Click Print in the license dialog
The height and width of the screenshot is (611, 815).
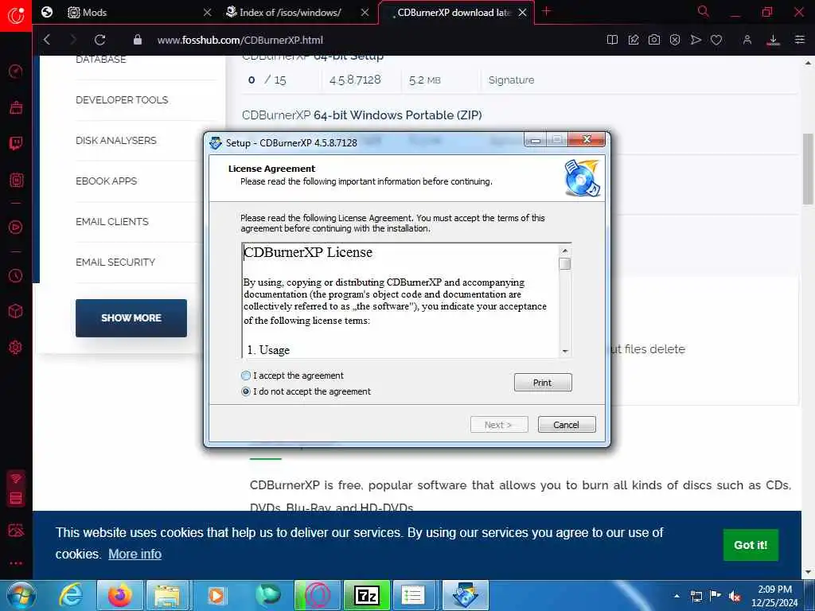pyautogui.click(x=543, y=383)
